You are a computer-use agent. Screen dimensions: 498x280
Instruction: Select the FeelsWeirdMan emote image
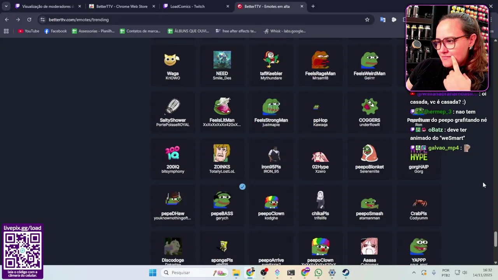click(369, 59)
